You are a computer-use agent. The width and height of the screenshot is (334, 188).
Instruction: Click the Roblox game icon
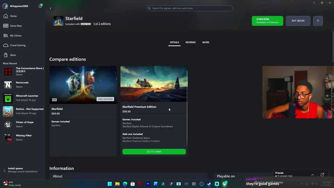[x=8, y=111]
